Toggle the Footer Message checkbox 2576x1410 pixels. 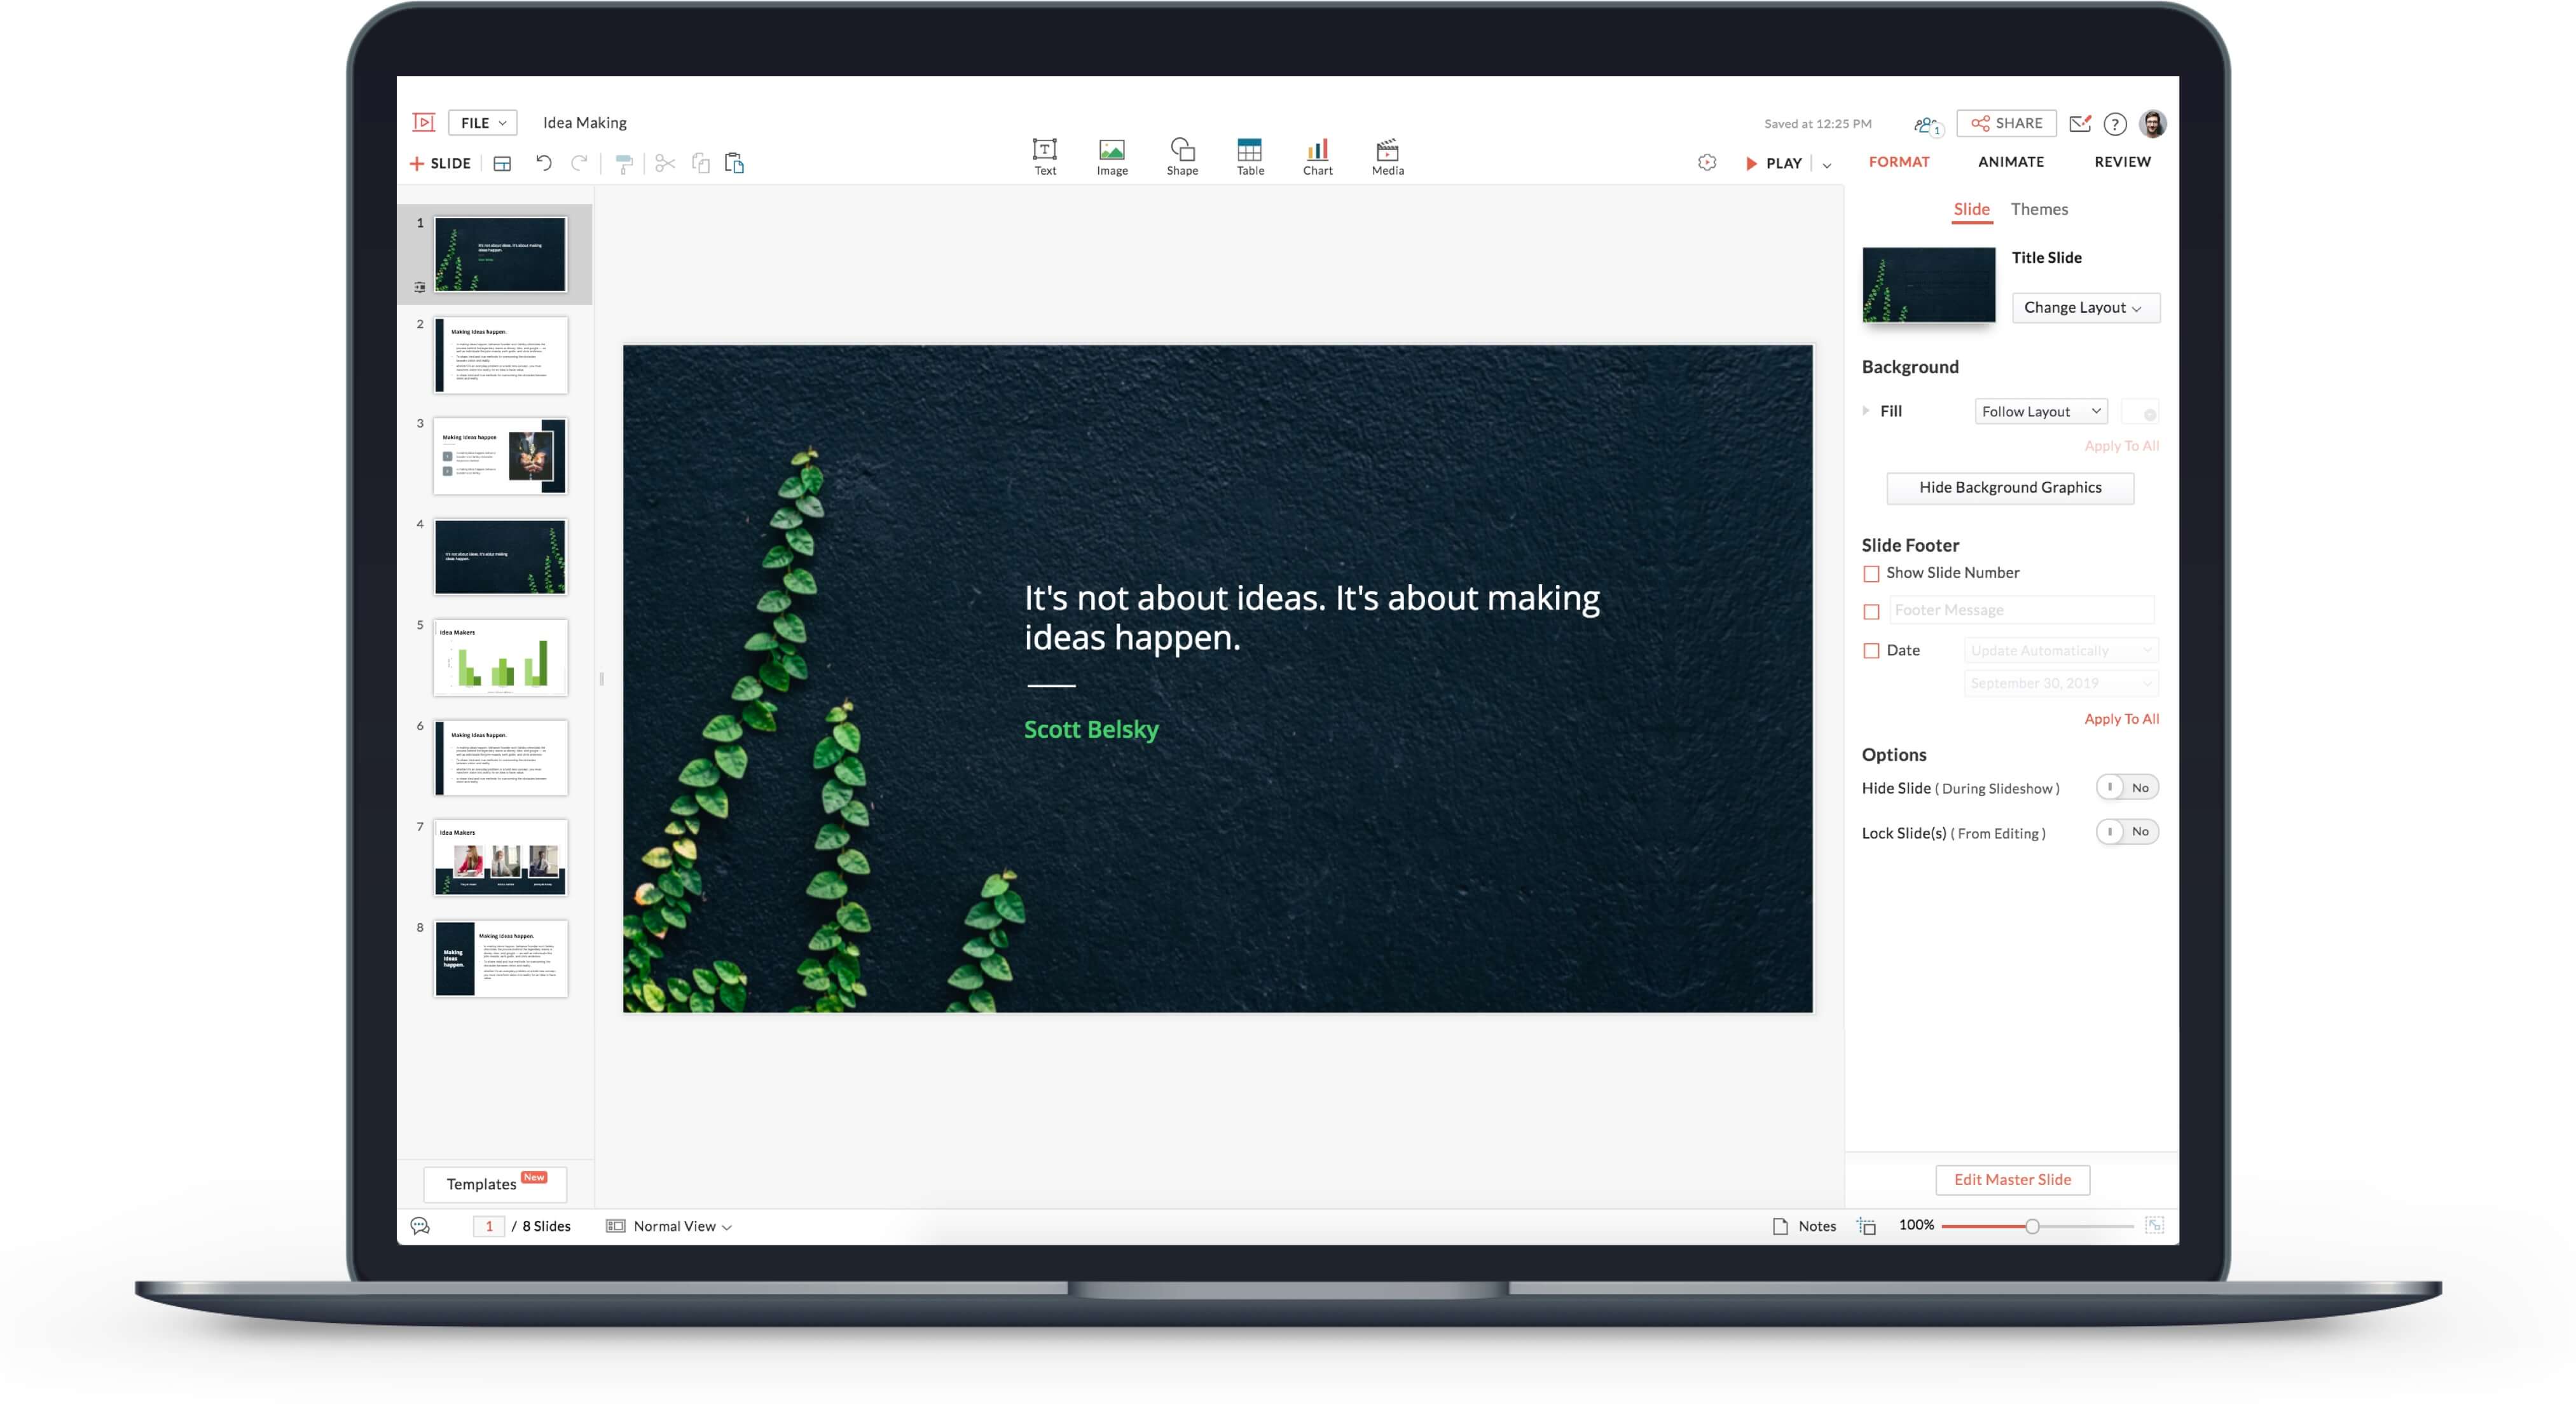pos(1871,610)
